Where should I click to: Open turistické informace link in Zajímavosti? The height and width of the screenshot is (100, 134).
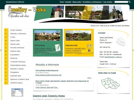[x=73, y=53]
